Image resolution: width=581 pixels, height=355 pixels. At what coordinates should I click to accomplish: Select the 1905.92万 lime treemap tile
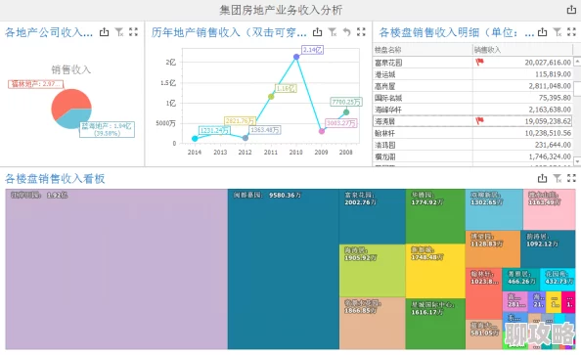373,271
